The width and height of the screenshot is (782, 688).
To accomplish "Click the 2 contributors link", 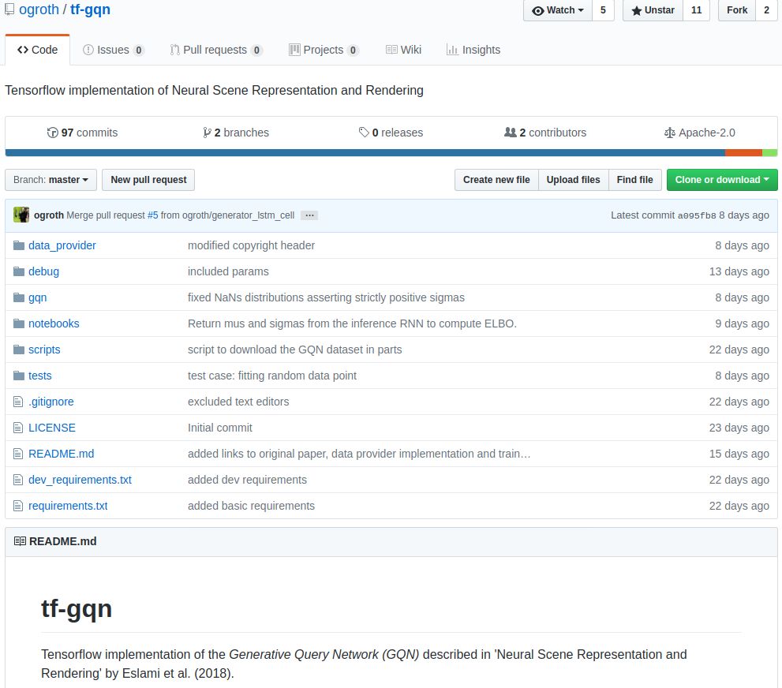I will [x=545, y=133].
